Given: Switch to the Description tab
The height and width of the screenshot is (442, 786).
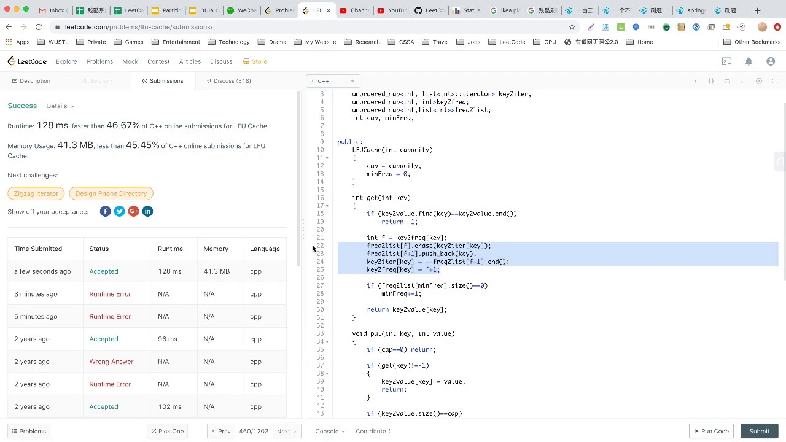Looking at the screenshot, I should pyautogui.click(x=31, y=81).
